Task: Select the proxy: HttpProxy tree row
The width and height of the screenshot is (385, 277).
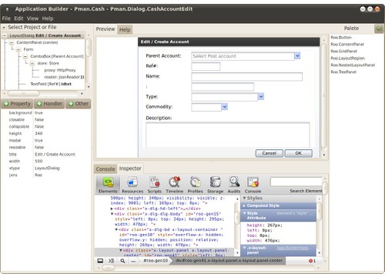Action: point(60,70)
